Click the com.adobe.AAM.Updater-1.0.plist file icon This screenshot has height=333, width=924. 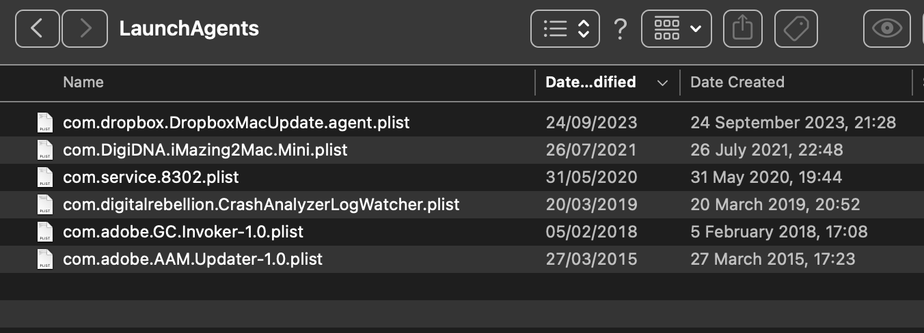45,259
